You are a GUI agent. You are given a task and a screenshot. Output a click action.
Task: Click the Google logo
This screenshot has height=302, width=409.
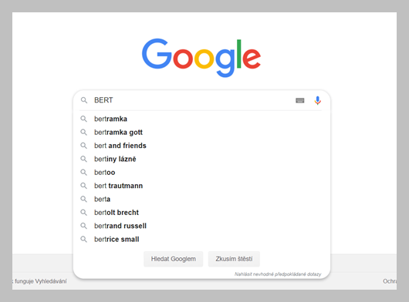[x=201, y=58]
